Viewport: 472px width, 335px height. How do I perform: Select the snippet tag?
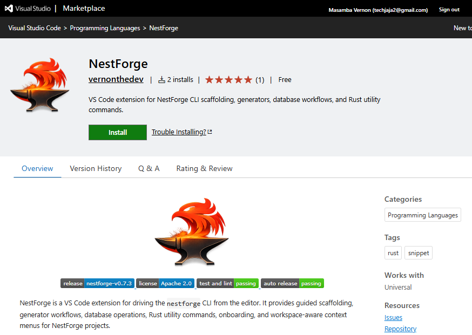[x=419, y=253]
